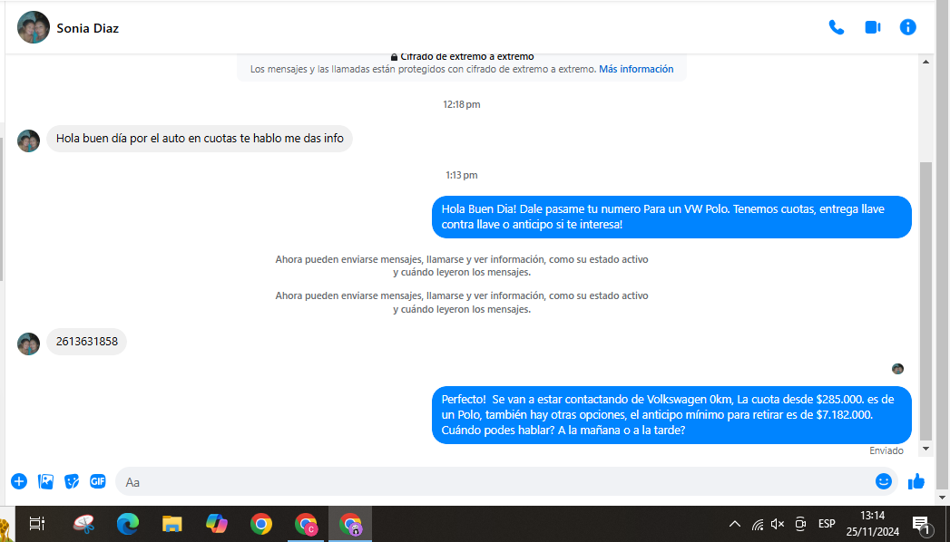The height and width of the screenshot is (542, 950).
Task: Open the GIF picker
Action: 97,481
